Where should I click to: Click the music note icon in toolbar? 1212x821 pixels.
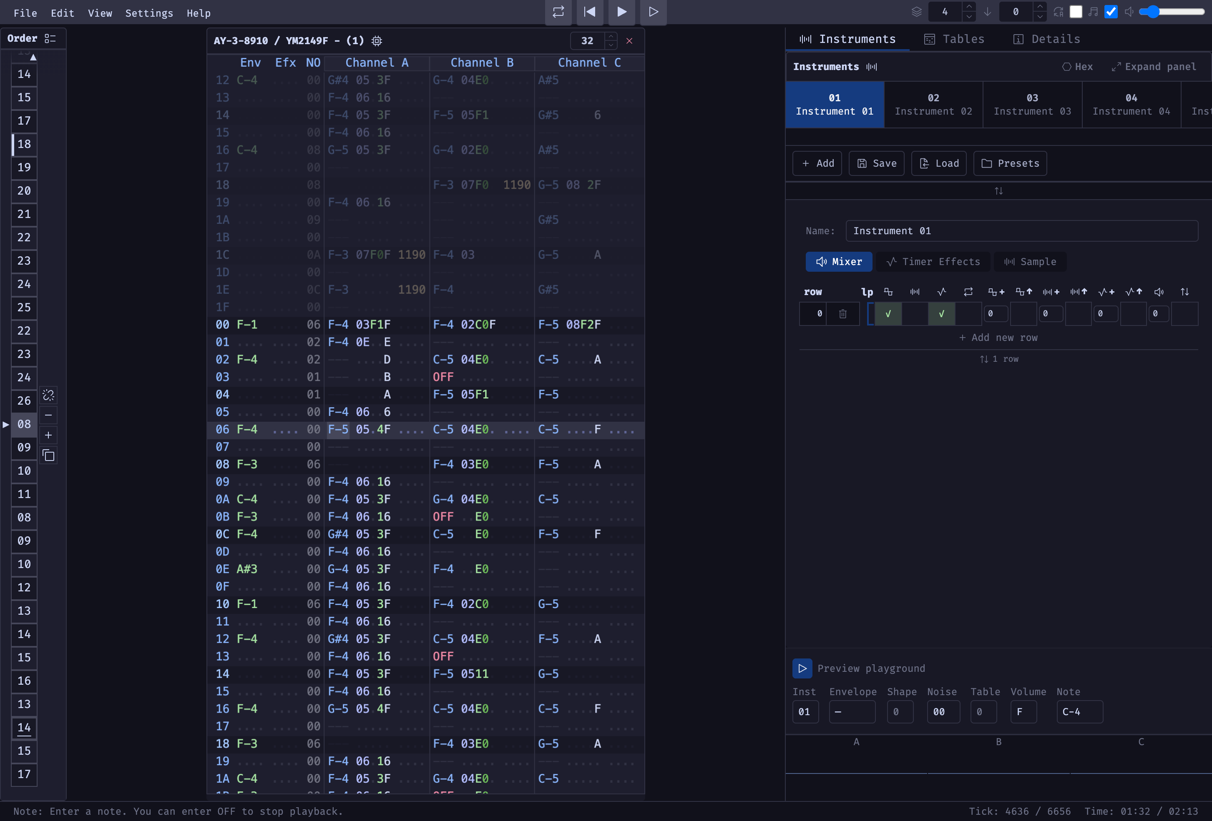click(x=1094, y=12)
